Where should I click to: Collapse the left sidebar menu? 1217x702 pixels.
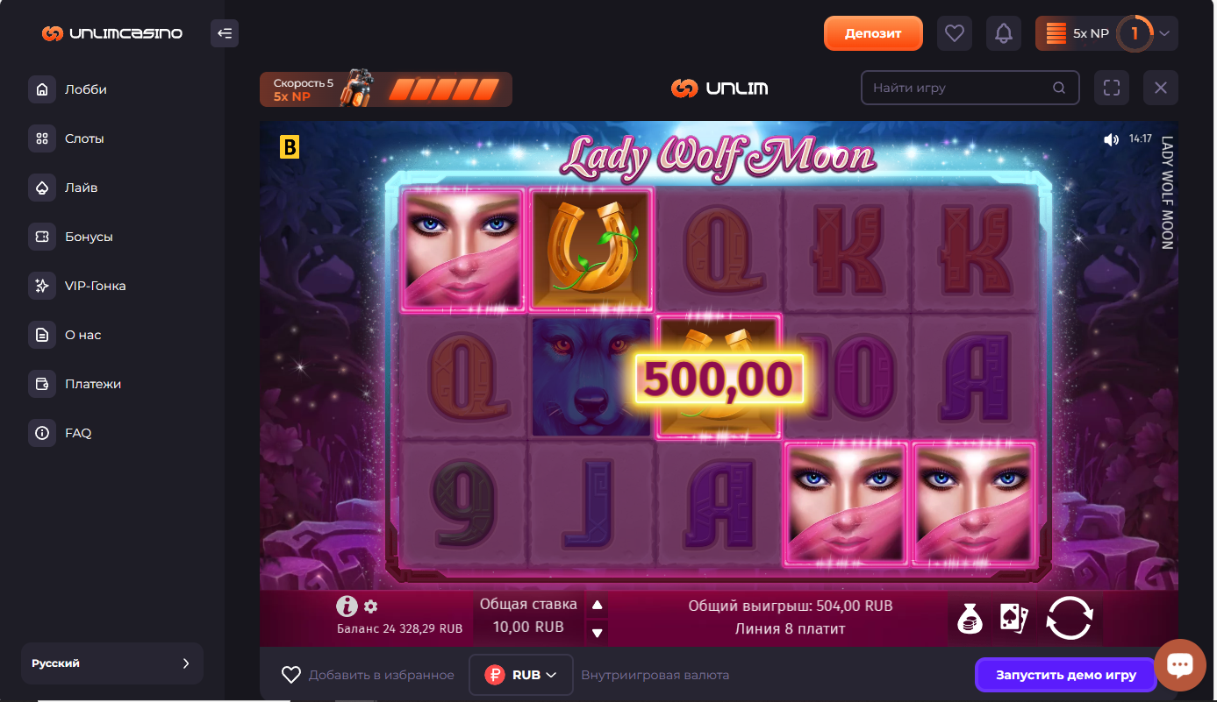(225, 34)
